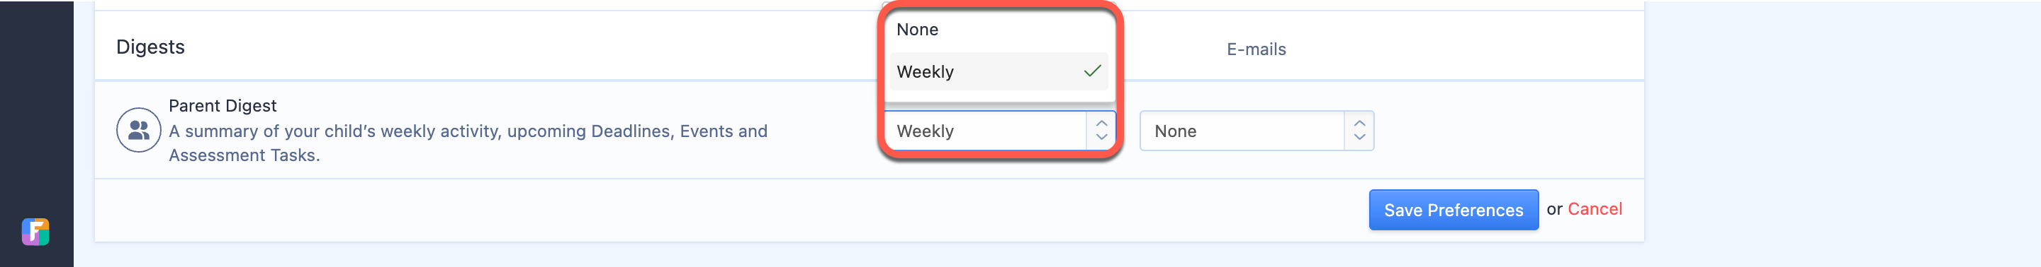Click the down chevron on the Weekly selector
The width and height of the screenshot is (2041, 267).
click(1101, 136)
